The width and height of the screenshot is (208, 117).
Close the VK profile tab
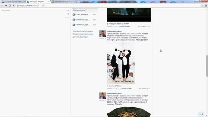(49, 2)
